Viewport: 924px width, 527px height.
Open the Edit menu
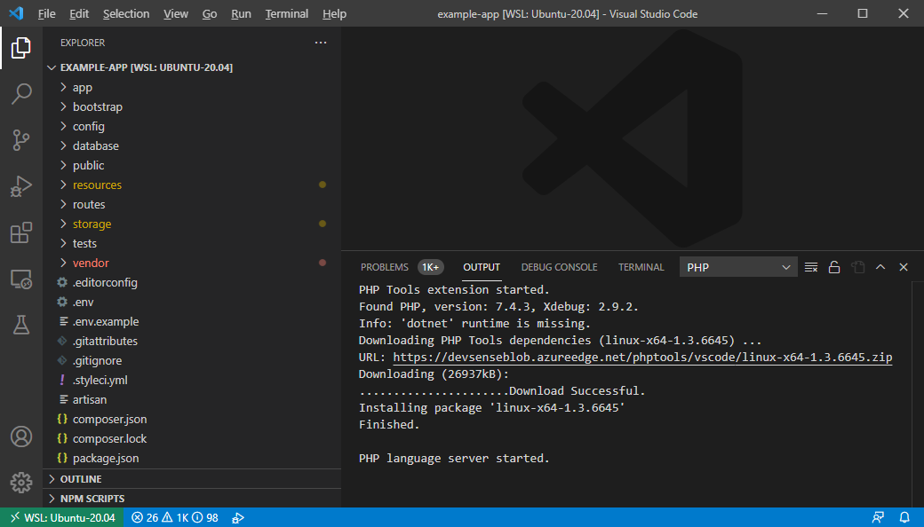click(x=79, y=13)
